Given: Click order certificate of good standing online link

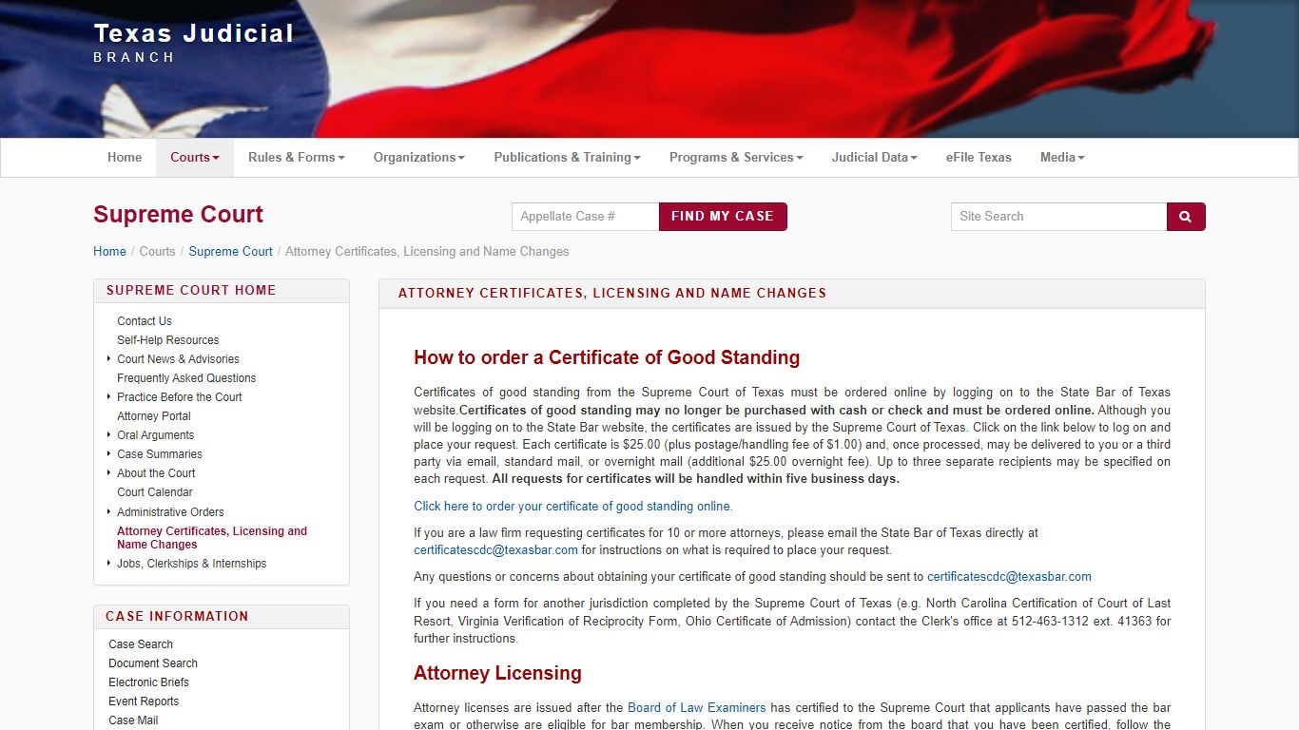Looking at the screenshot, I should (x=573, y=507).
